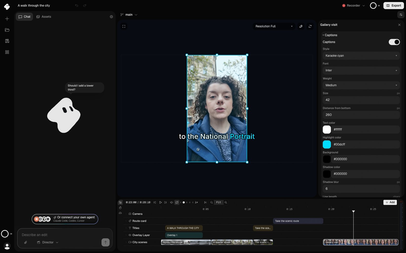406x253 pixels.
Task: Open the library books icon
Action: [x=7, y=41]
